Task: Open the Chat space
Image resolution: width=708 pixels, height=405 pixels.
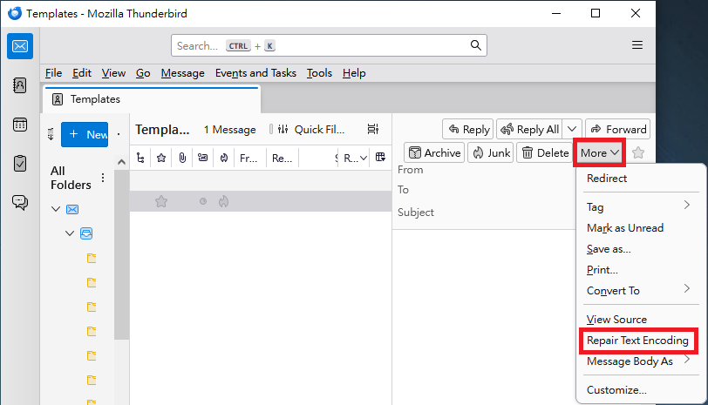Action: tap(20, 202)
